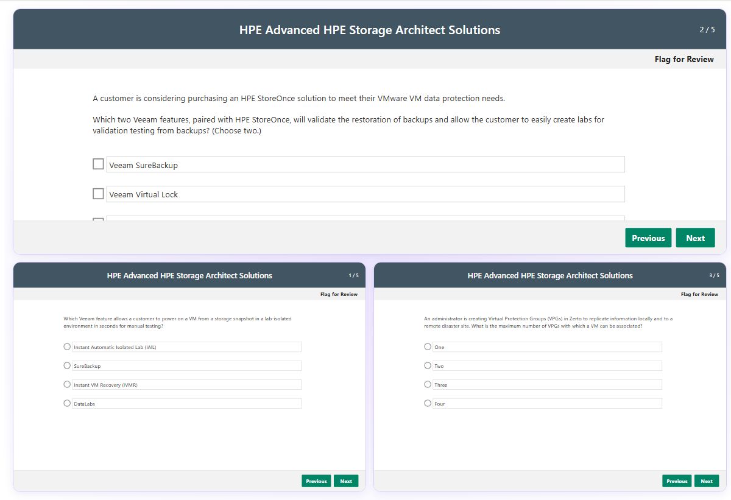The image size is (731, 500).
Task: Click the DataLabs answer text box
Action: coord(186,404)
